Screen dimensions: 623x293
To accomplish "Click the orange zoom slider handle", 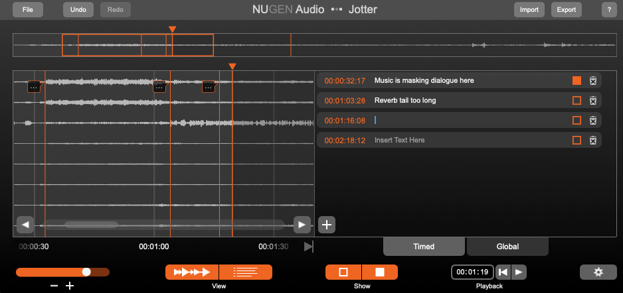I will pyautogui.click(x=86, y=272).
